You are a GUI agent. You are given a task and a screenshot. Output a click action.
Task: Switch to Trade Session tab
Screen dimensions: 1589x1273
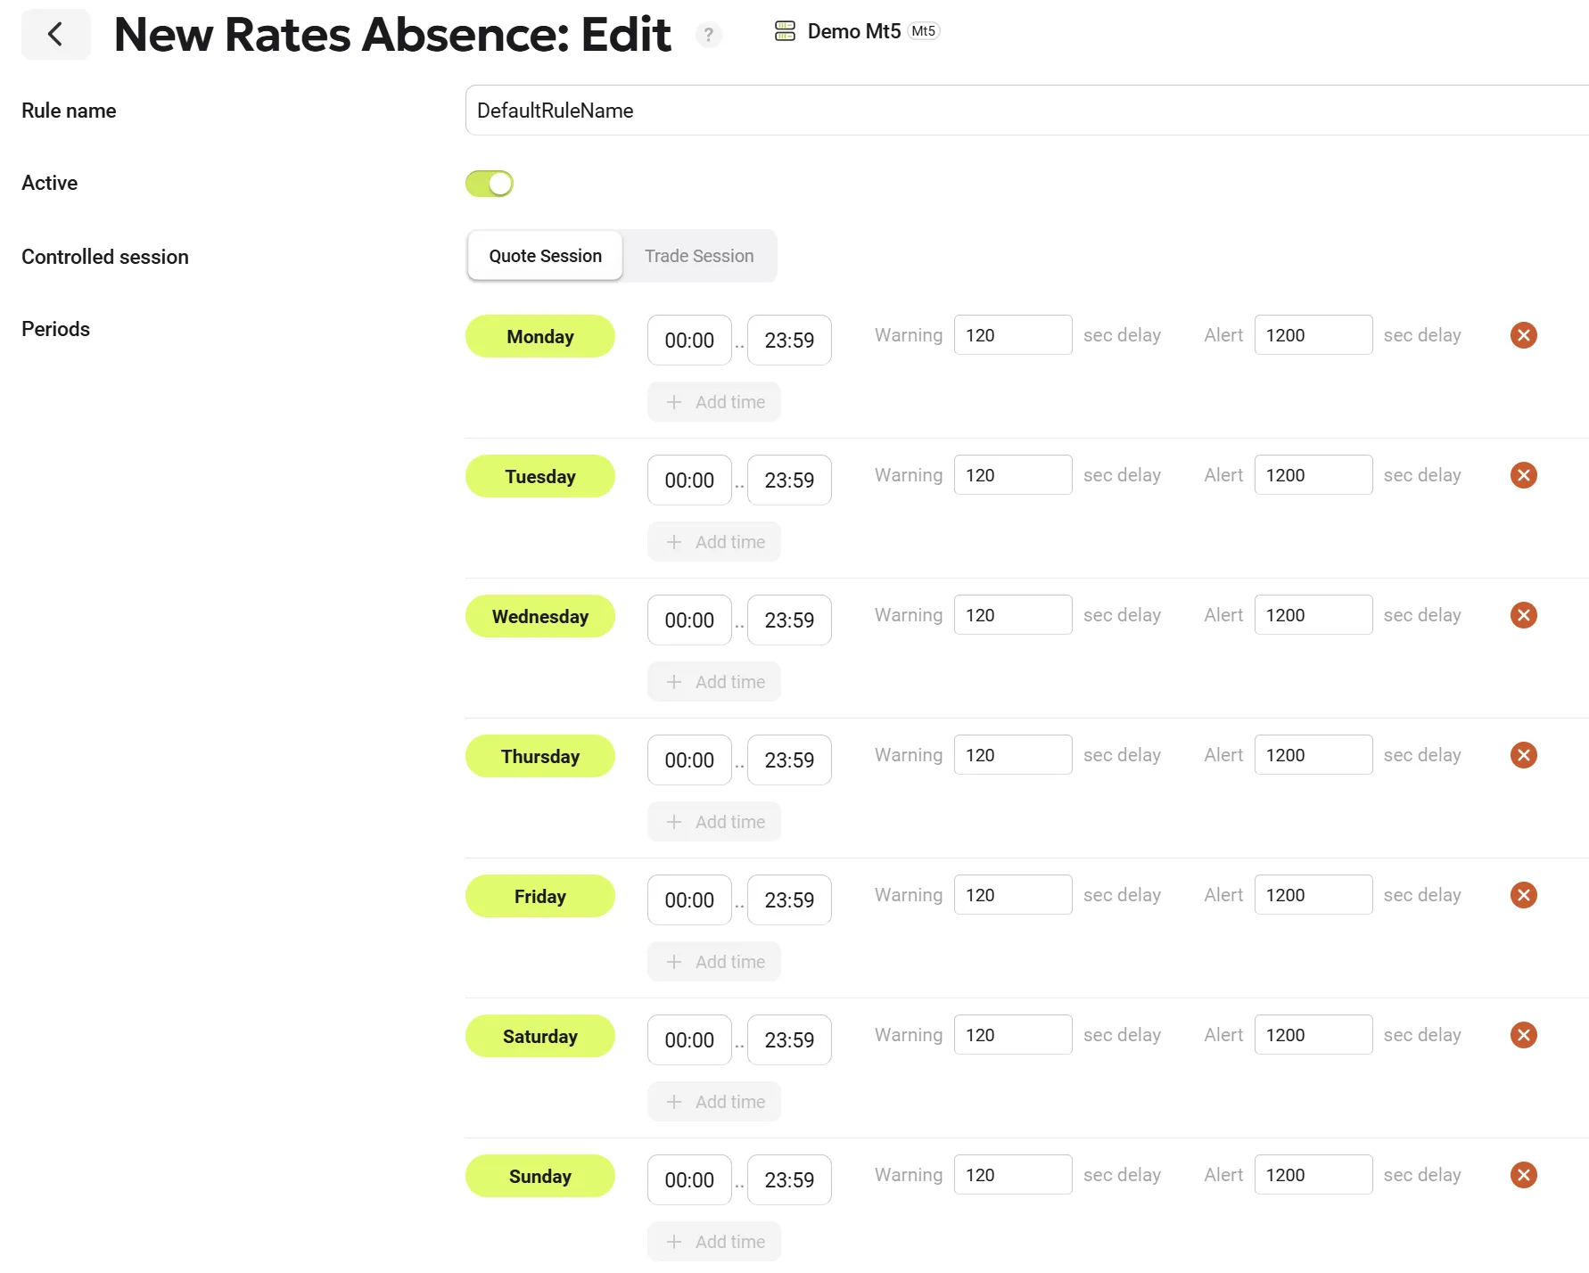coord(699,257)
